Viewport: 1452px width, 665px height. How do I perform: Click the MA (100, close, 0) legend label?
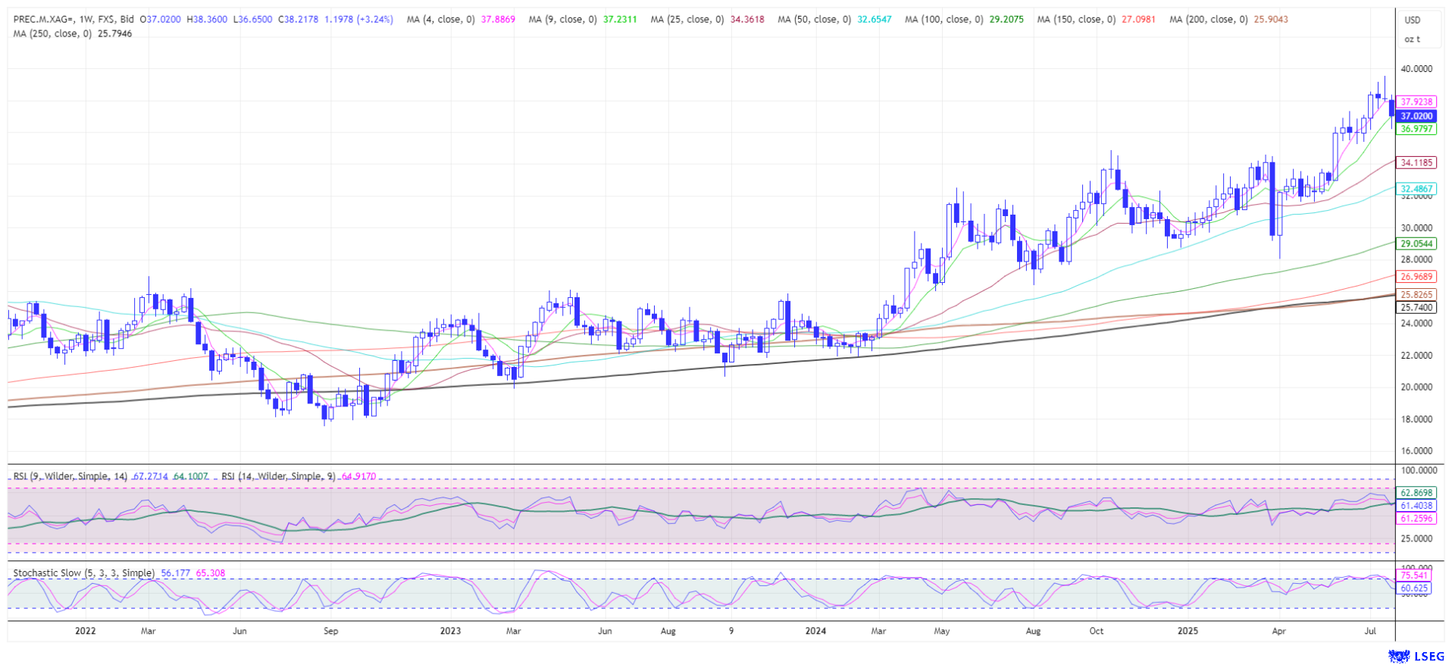(x=943, y=20)
